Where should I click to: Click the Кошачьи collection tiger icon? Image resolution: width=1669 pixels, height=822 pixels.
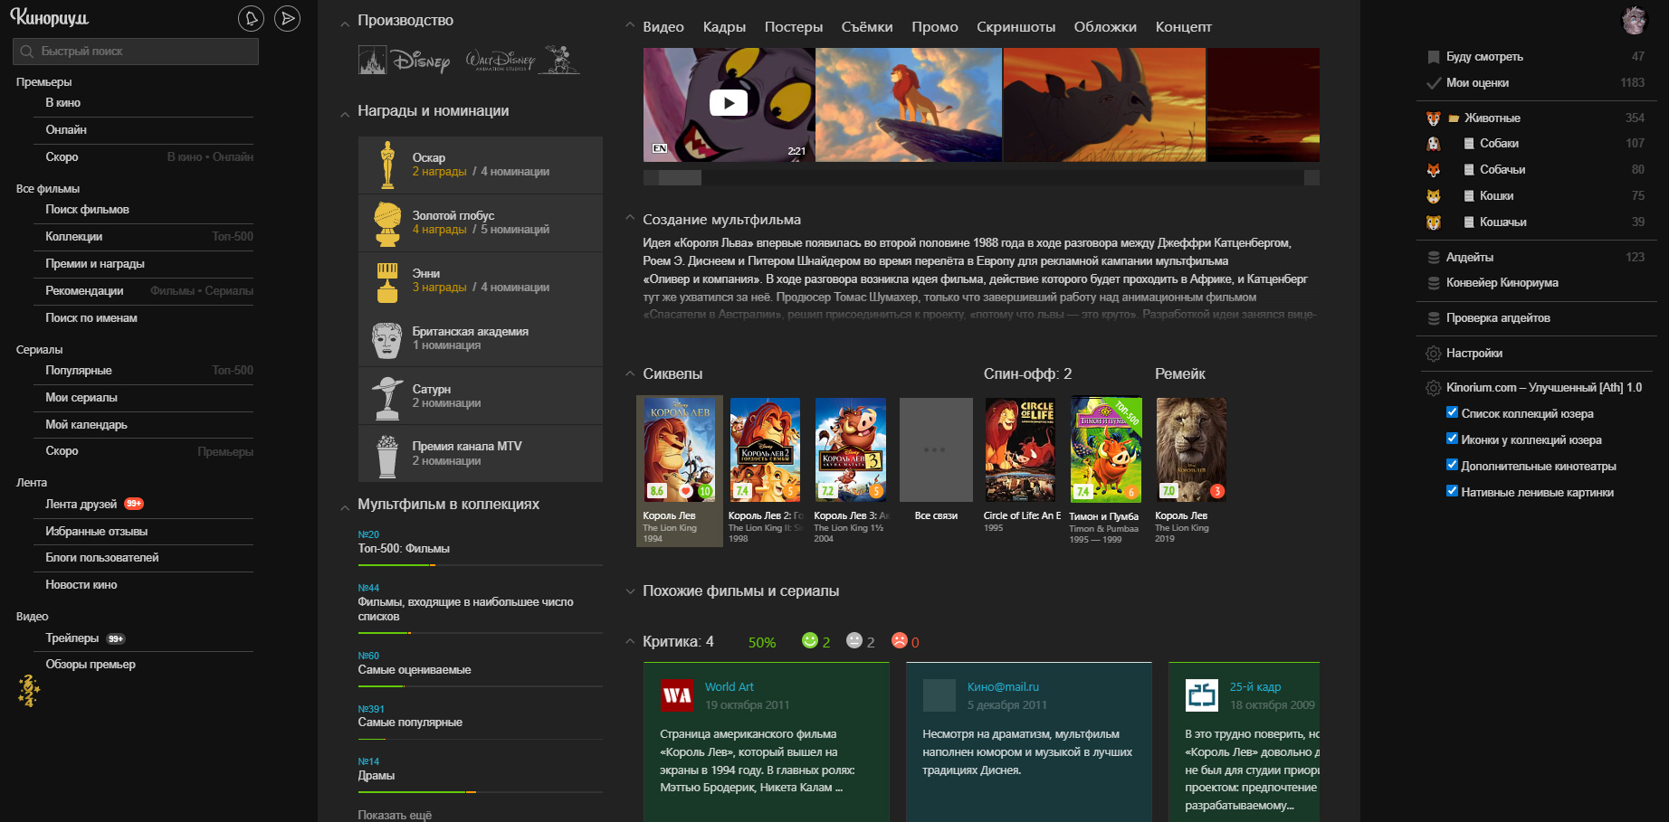[x=1434, y=222]
